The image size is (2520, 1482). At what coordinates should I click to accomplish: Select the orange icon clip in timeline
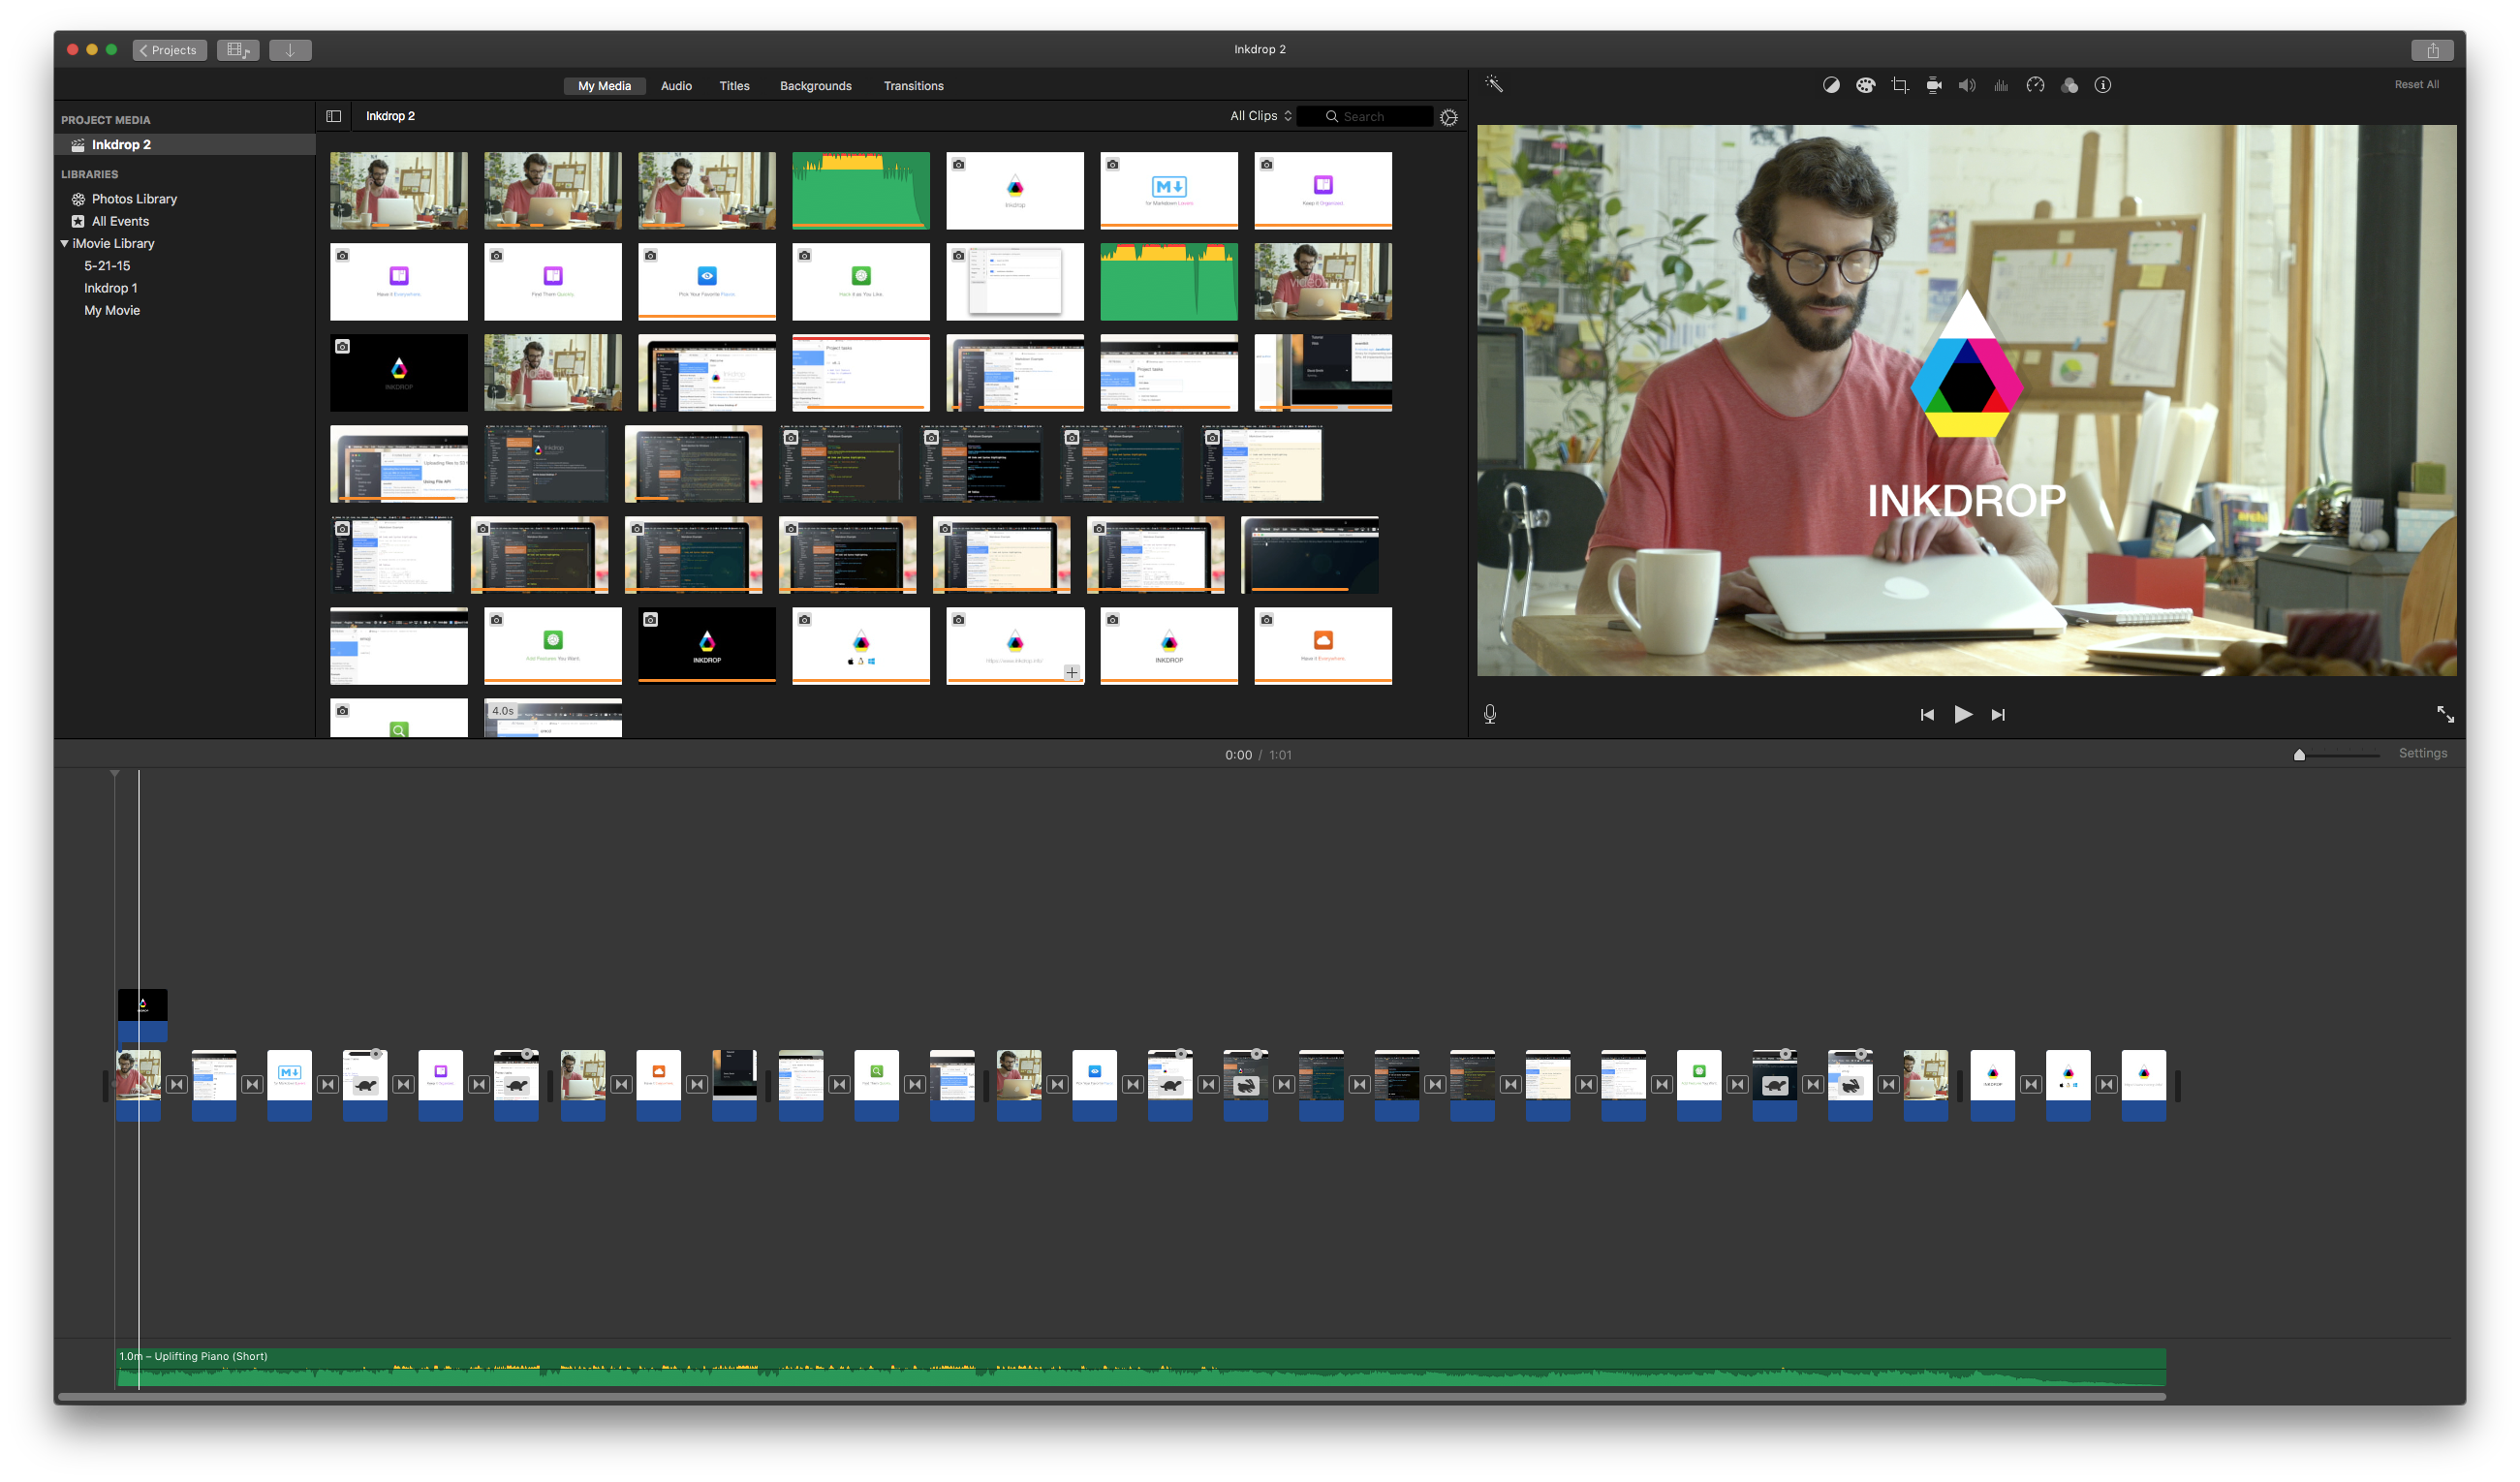658,1085
